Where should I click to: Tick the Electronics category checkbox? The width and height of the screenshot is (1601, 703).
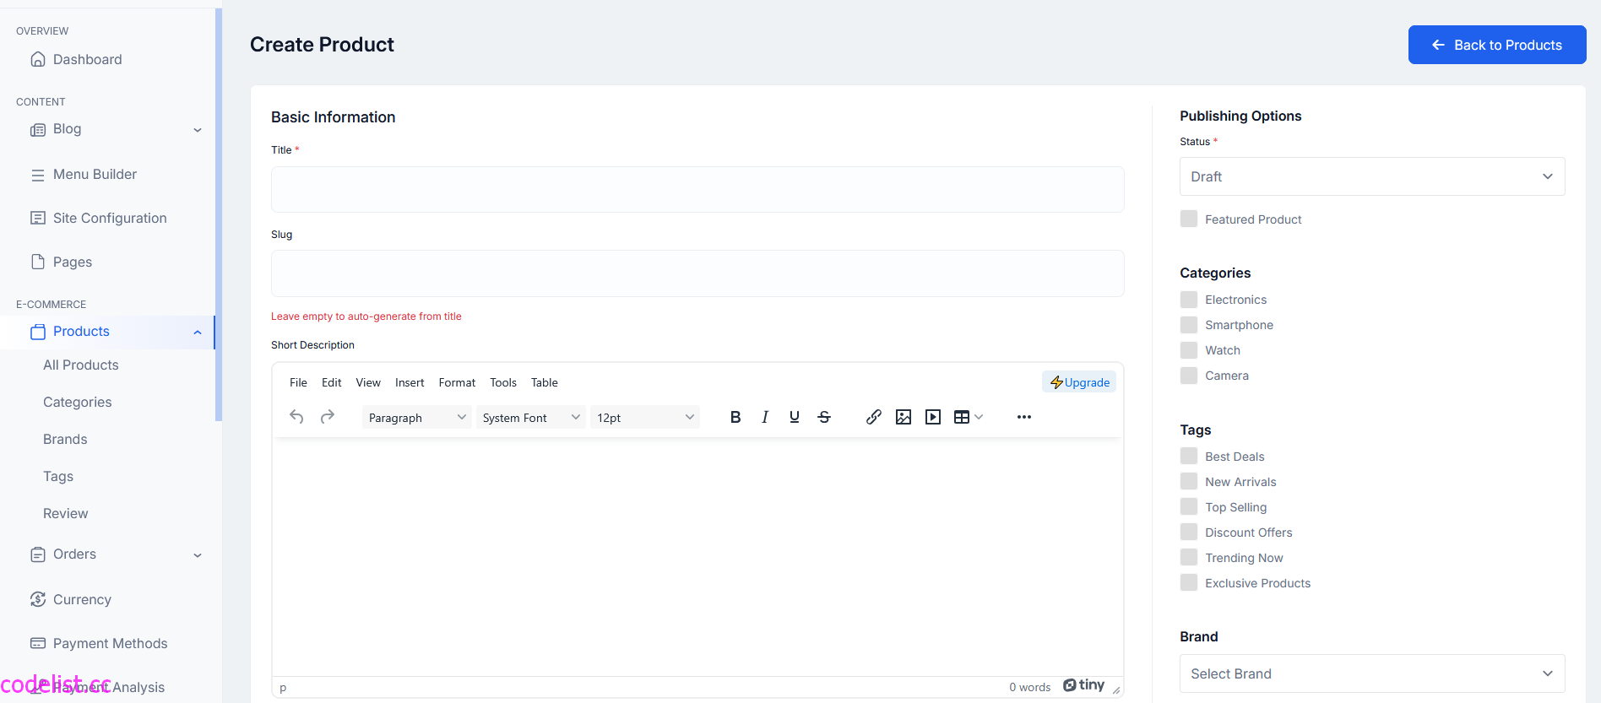1189,300
